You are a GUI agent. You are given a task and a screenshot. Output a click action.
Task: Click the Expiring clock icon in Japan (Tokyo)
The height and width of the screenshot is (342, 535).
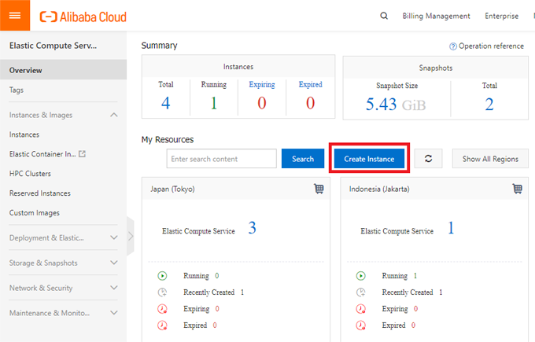[162, 309]
